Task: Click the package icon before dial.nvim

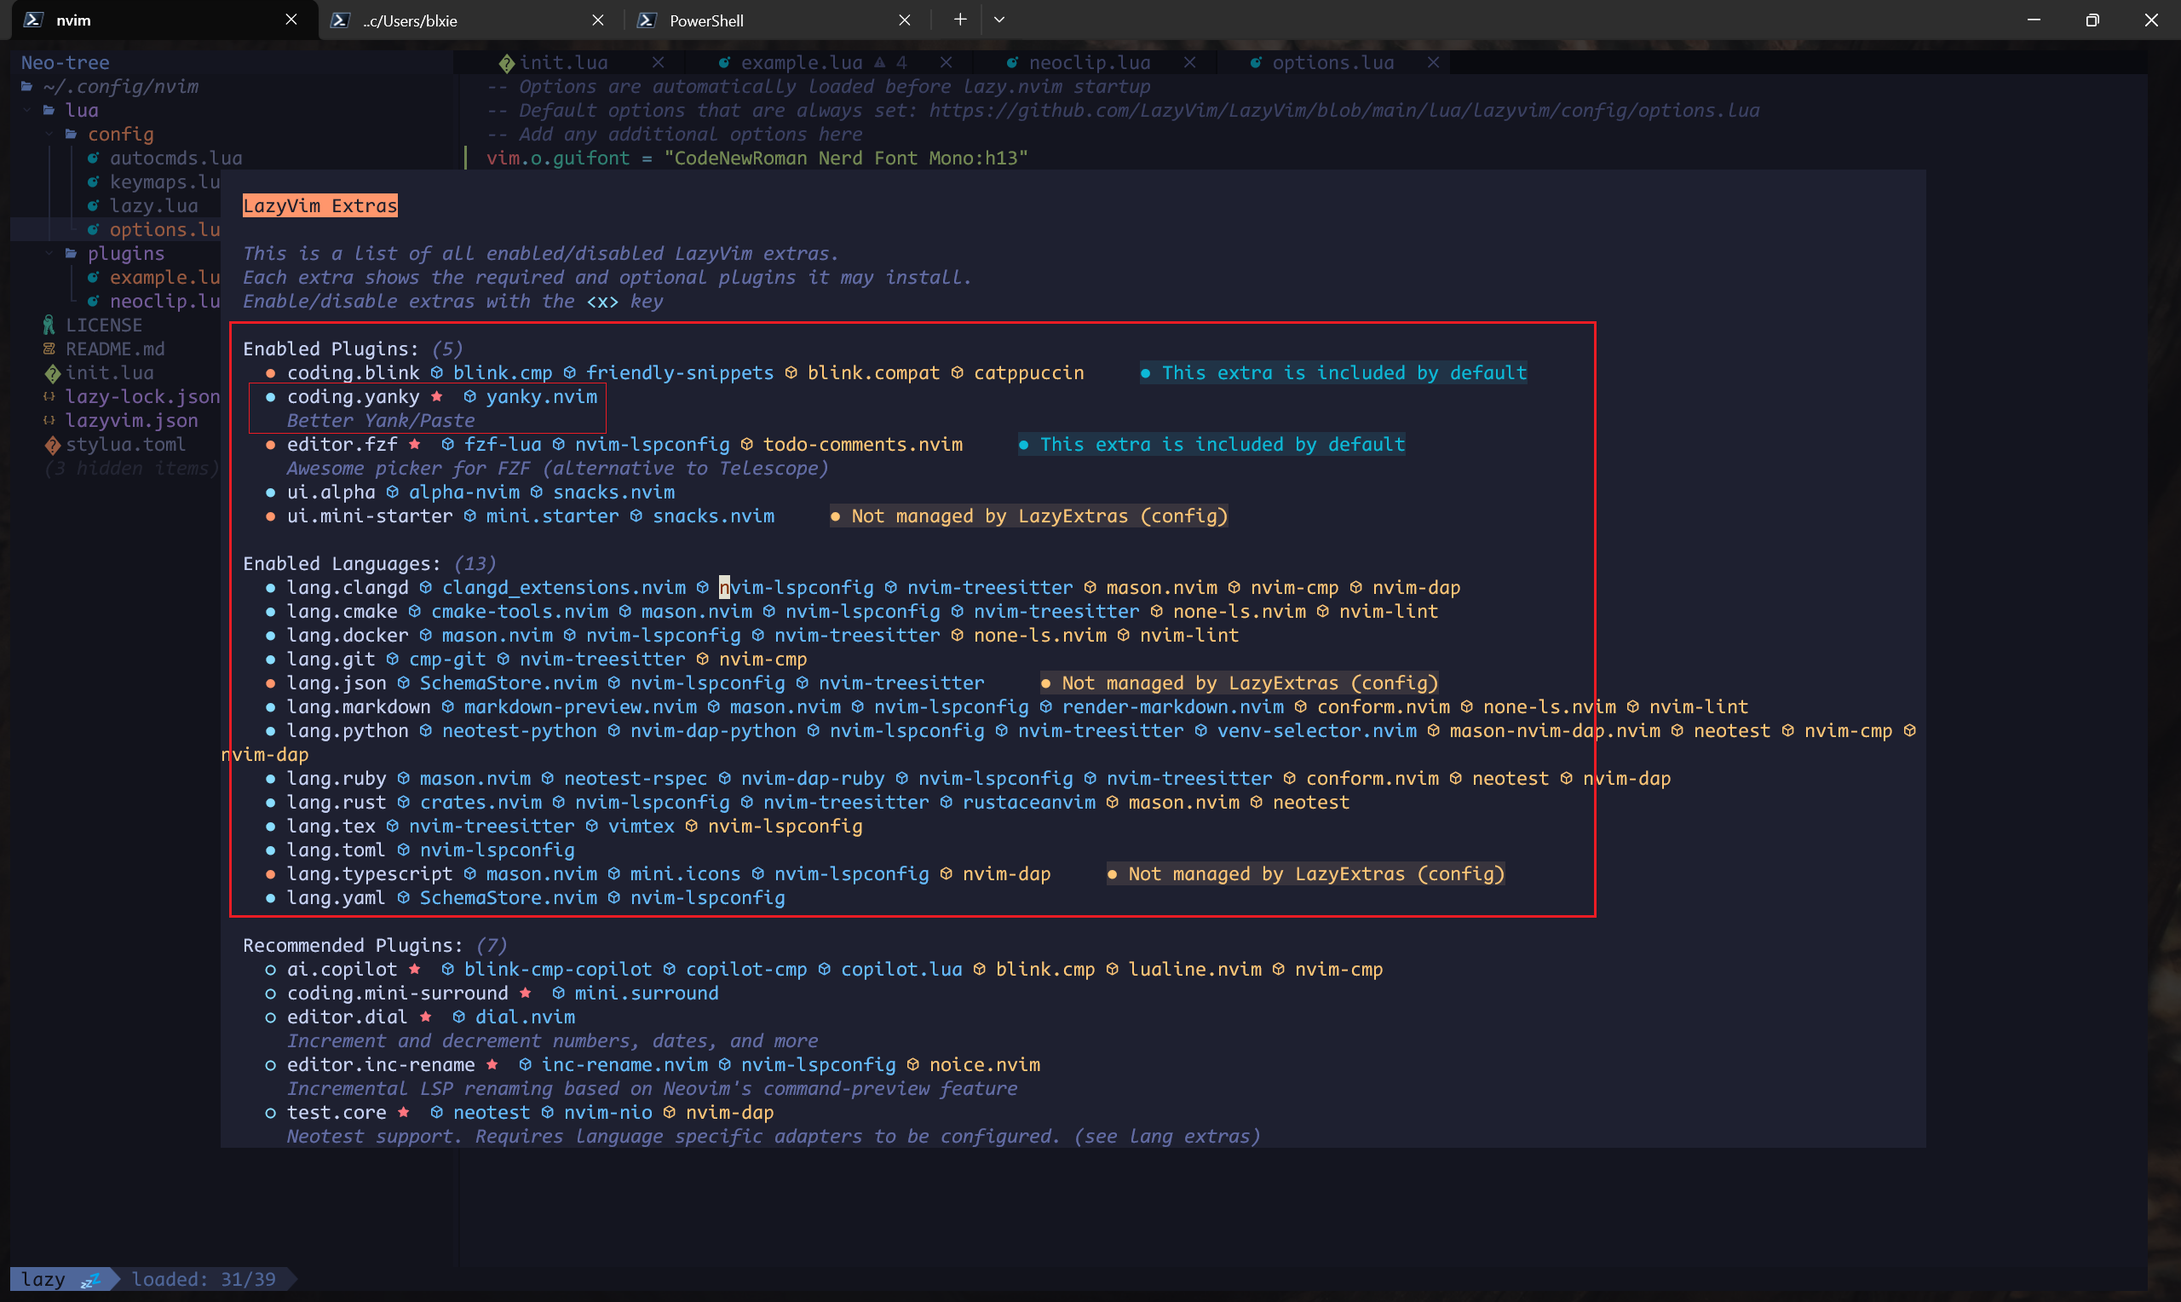Action: (458, 1017)
